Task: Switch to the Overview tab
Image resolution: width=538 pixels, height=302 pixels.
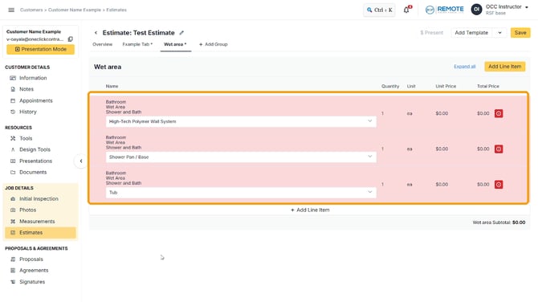Action: 102,44
